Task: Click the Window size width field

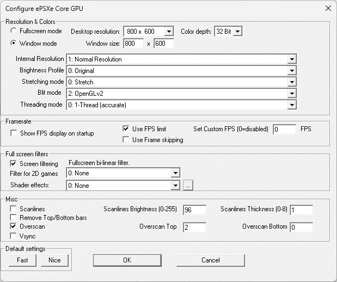Action: (x=133, y=44)
